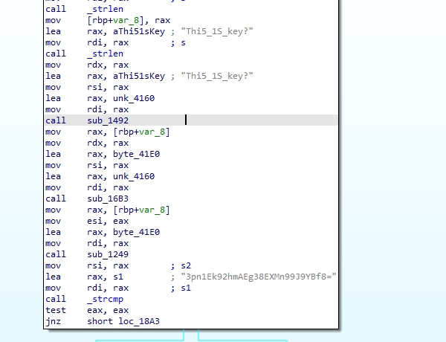Image resolution: width=446 pixels, height=342 pixels.
Task: Click the call mnemonic on highlighted sub_1492 line
Action: pyautogui.click(x=55, y=120)
